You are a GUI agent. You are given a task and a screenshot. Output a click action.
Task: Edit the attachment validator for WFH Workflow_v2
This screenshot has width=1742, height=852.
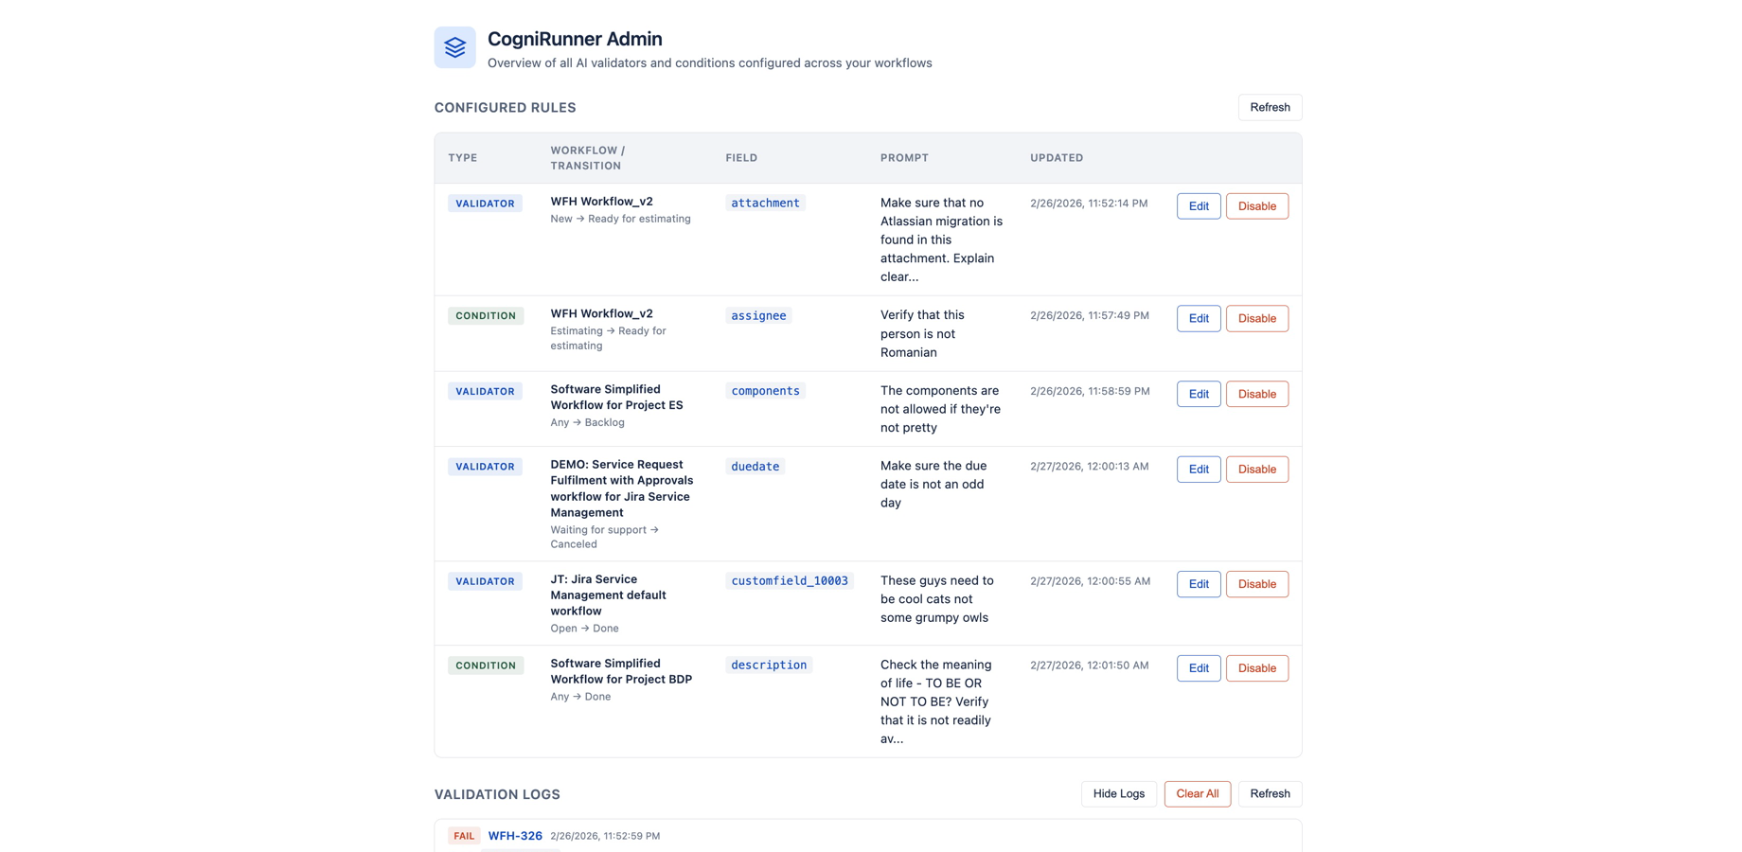tap(1198, 205)
